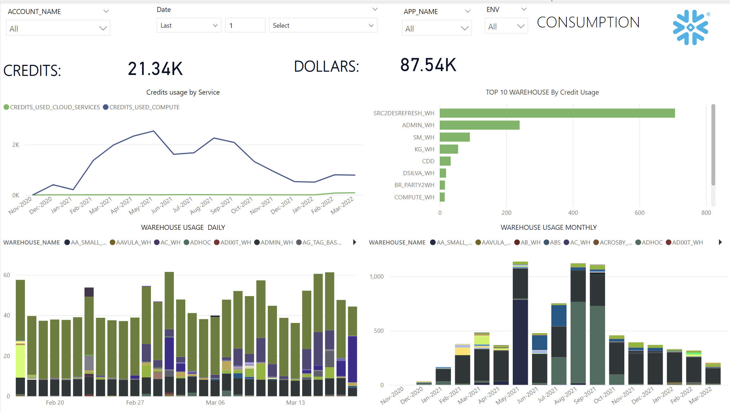Open the ACCOUNT_NAME All dropdown

(x=58, y=28)
